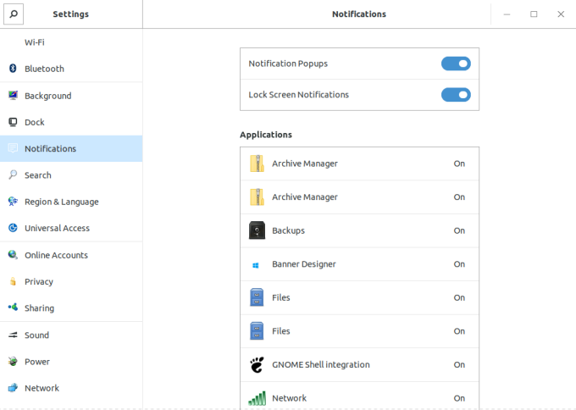
Task: Select Sound in the sidebar
Action: (36, 335)
